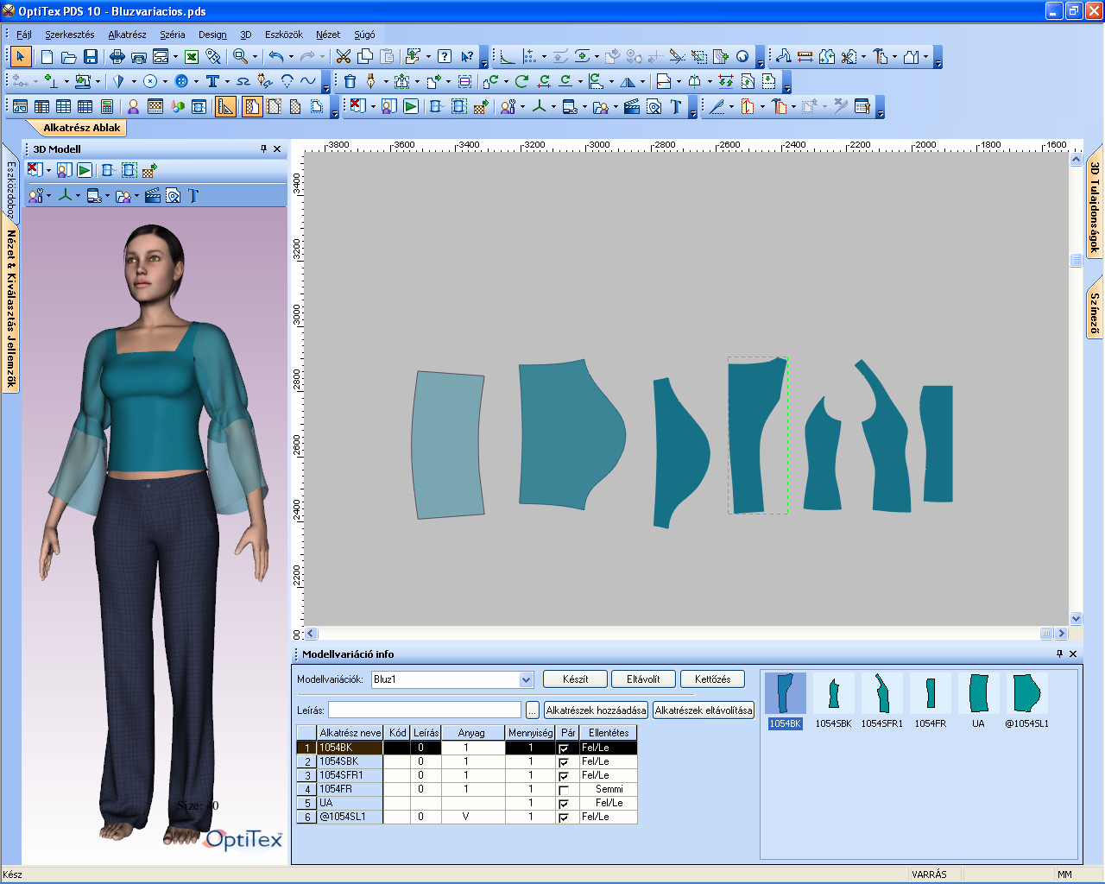Viewport: 1105px width, 884px height.
Task: Click the circle tool icon
Action: point(149,81)
